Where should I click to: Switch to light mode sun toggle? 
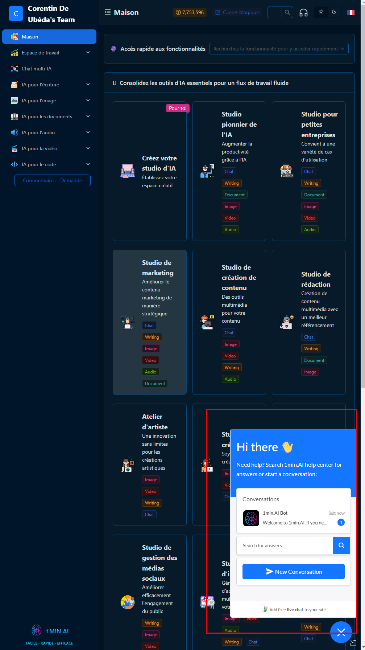[321, 12]
